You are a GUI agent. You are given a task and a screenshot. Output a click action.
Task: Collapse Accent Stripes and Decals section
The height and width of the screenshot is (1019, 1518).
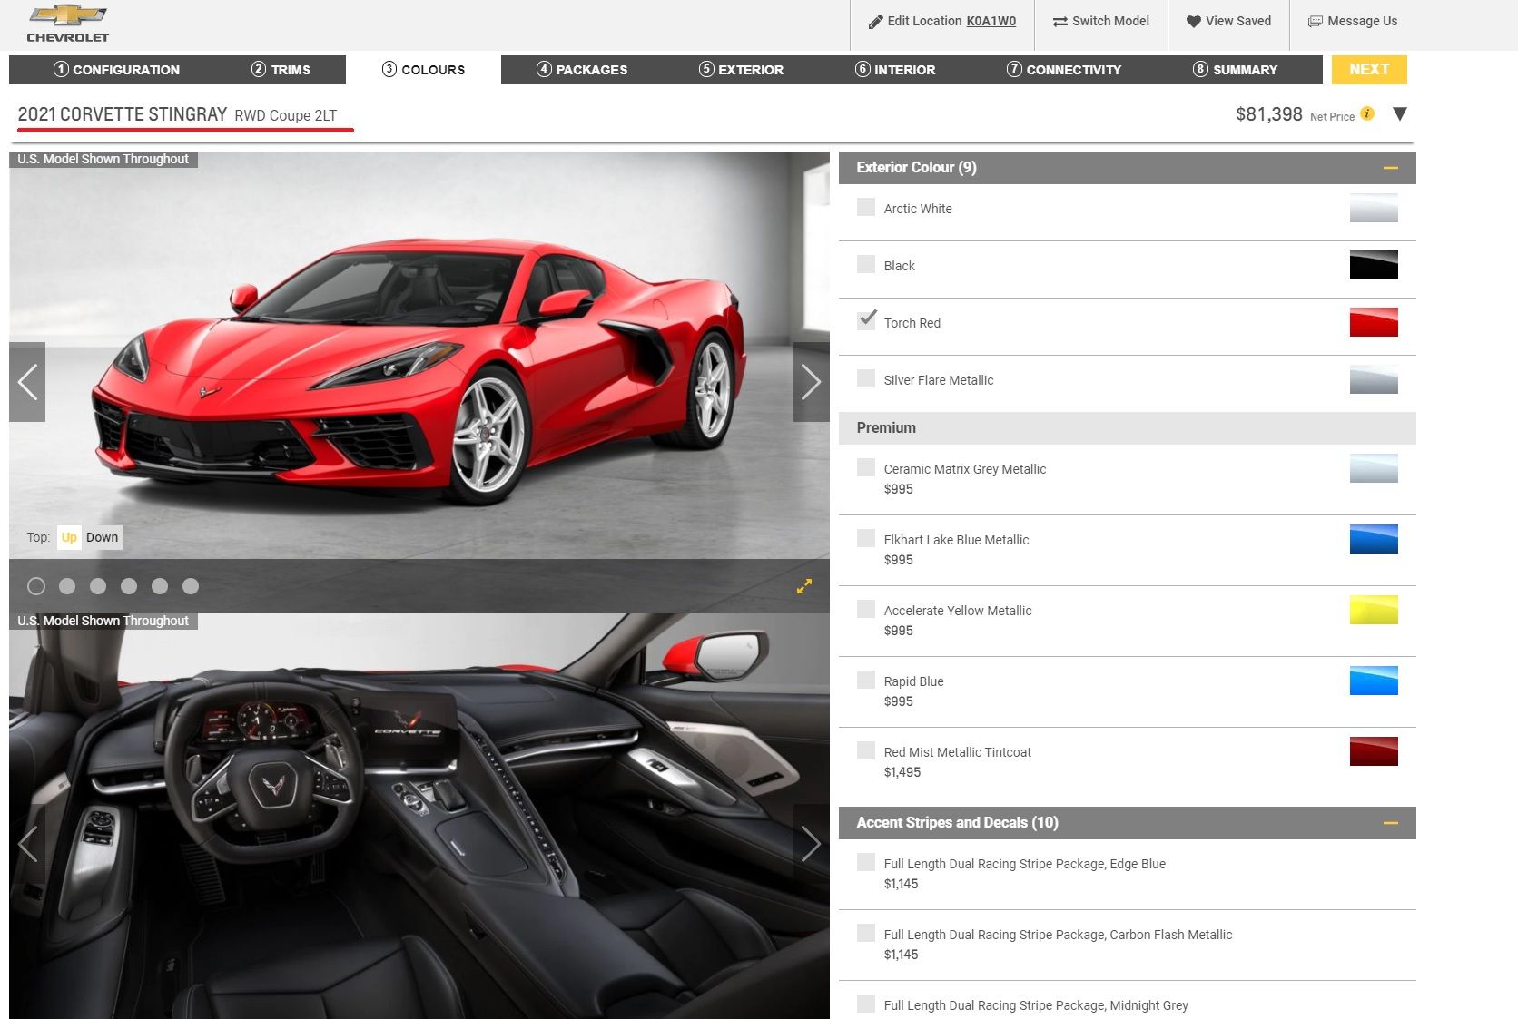[1390, 823]
